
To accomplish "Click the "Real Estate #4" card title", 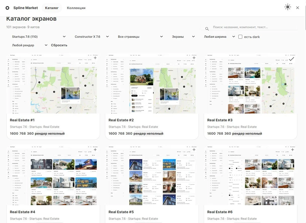I will tap(23, 212).
